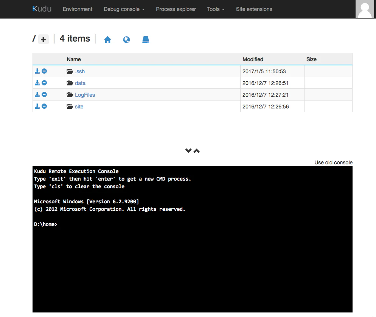The width and height of the screenshot is (376, 317).
Task: Click the user avatar icon
Action: pyautogui.click(x=365, y=9)
